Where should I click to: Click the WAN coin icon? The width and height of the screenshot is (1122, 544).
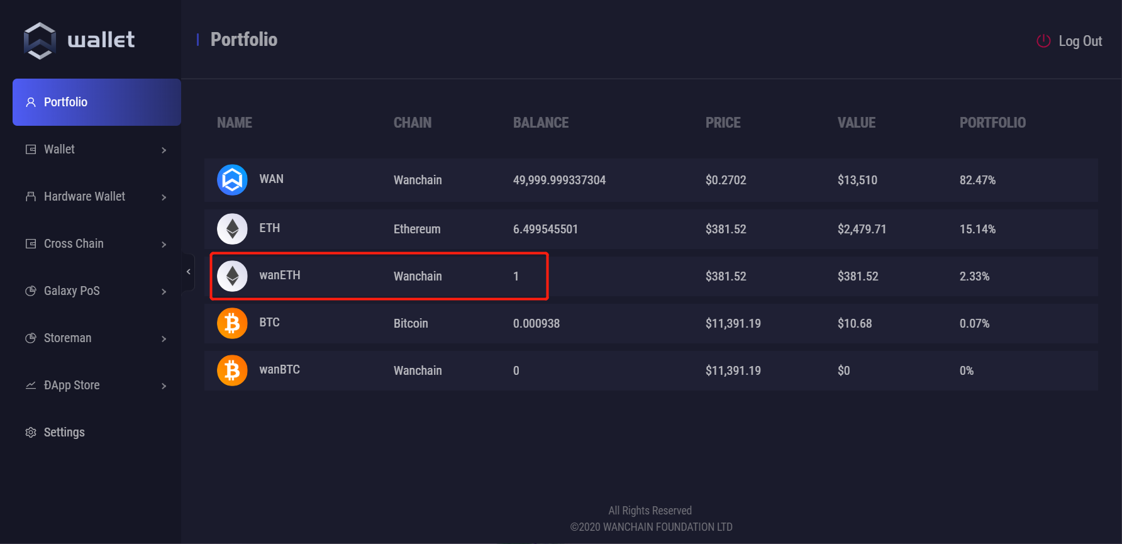coord(232,180)
